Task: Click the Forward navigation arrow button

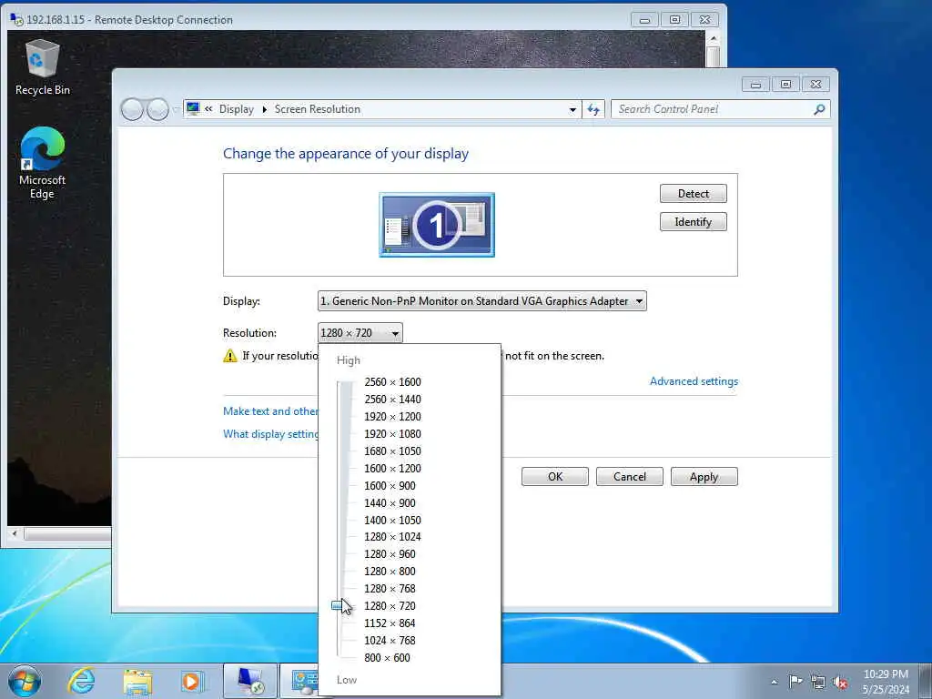Action: click(x=157, y=109)
